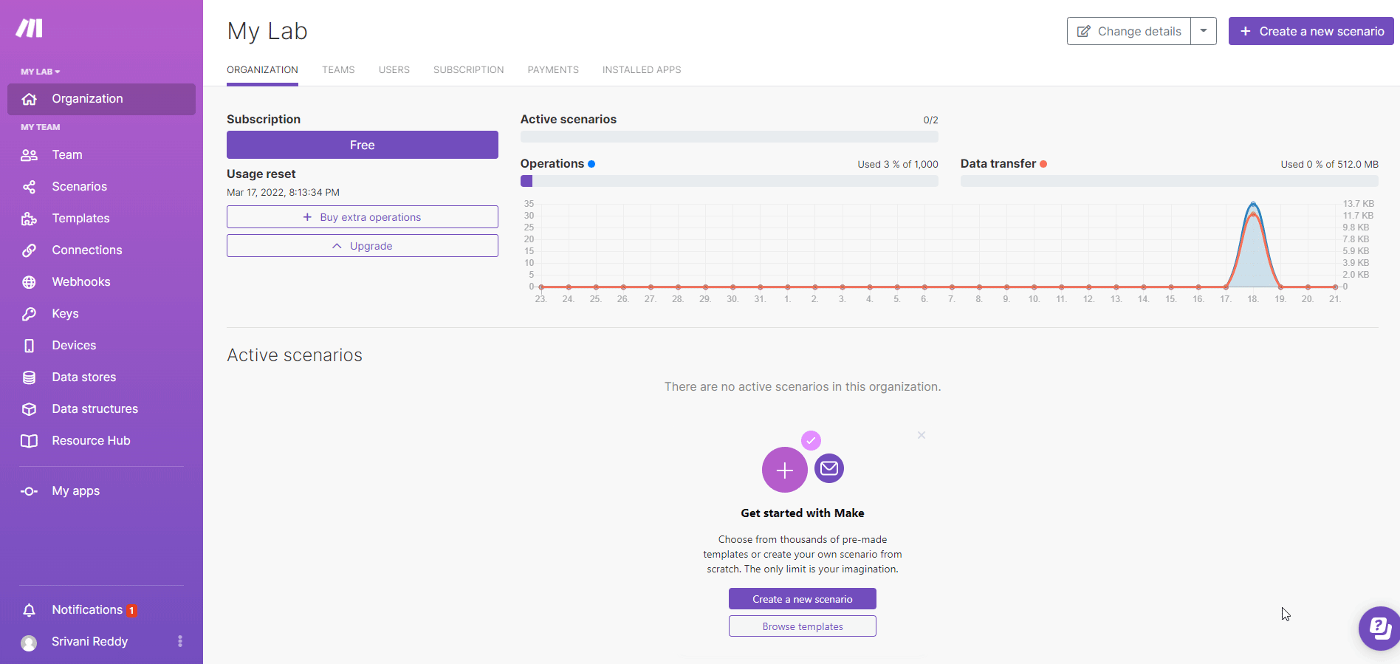Click the blue Operations legend dot

(591, 164)
